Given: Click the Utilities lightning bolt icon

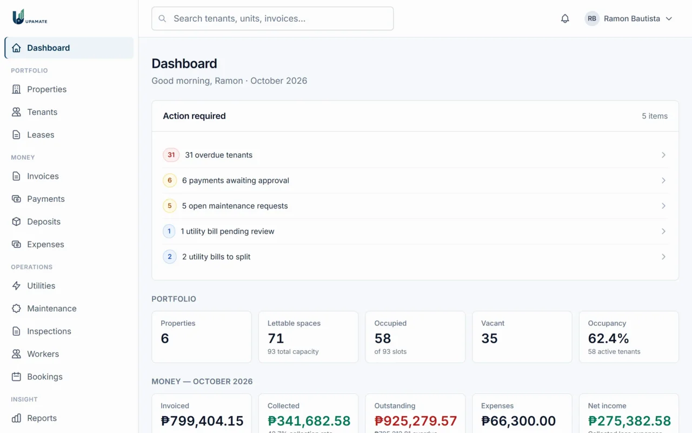Looking at the screenshot, I should click(x=17, y=286).
